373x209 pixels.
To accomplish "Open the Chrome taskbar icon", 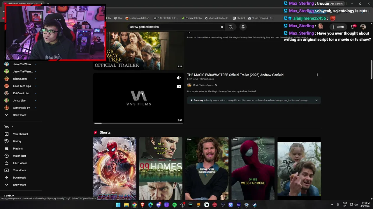I will point(134,205).
